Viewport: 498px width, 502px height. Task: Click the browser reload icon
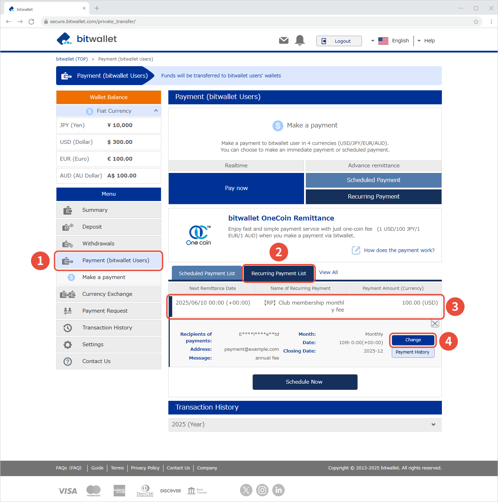(x=32, y=21)
